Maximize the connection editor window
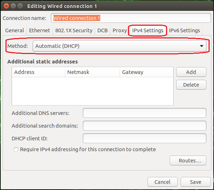 pos(20,6)
